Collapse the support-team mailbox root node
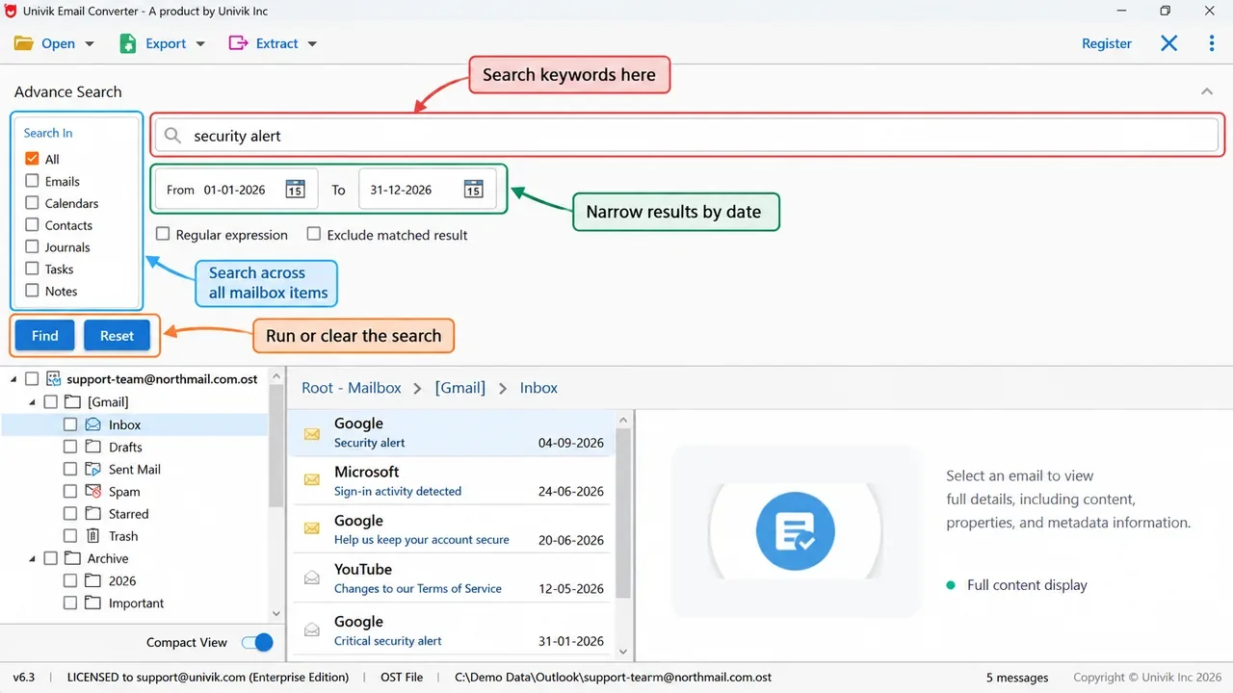This screenshot has height=693, width=1233. [13, 379]
